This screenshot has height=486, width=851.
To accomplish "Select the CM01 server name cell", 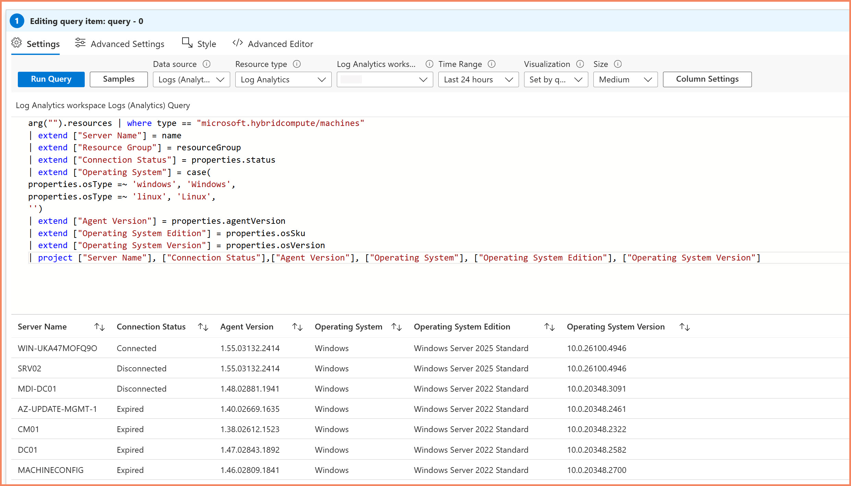I will click(28, 429).
